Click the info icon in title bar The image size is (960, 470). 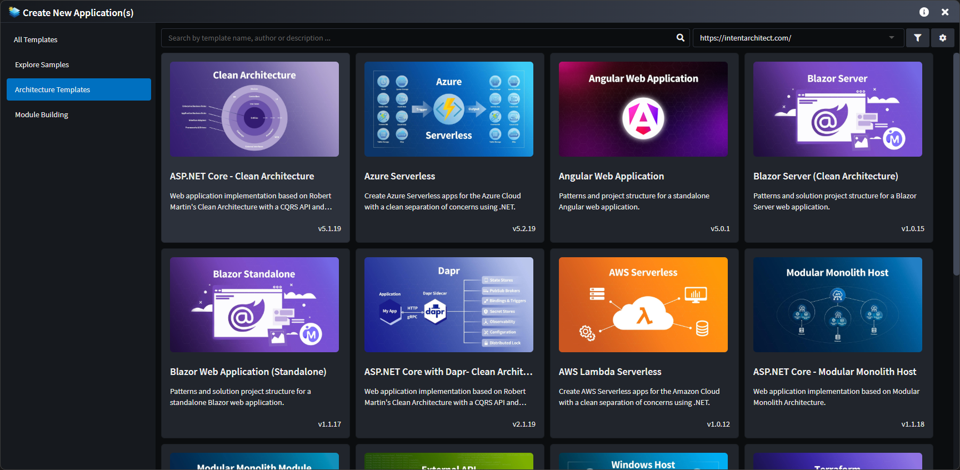(924, 12)
